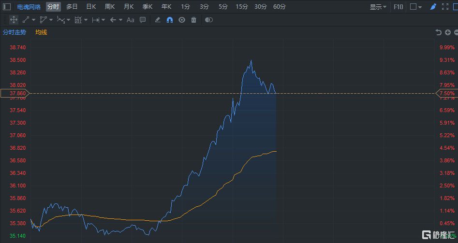Switch to the 1分 period tab
The height and width of the screenshot is (243, 458).
point(186,7)
